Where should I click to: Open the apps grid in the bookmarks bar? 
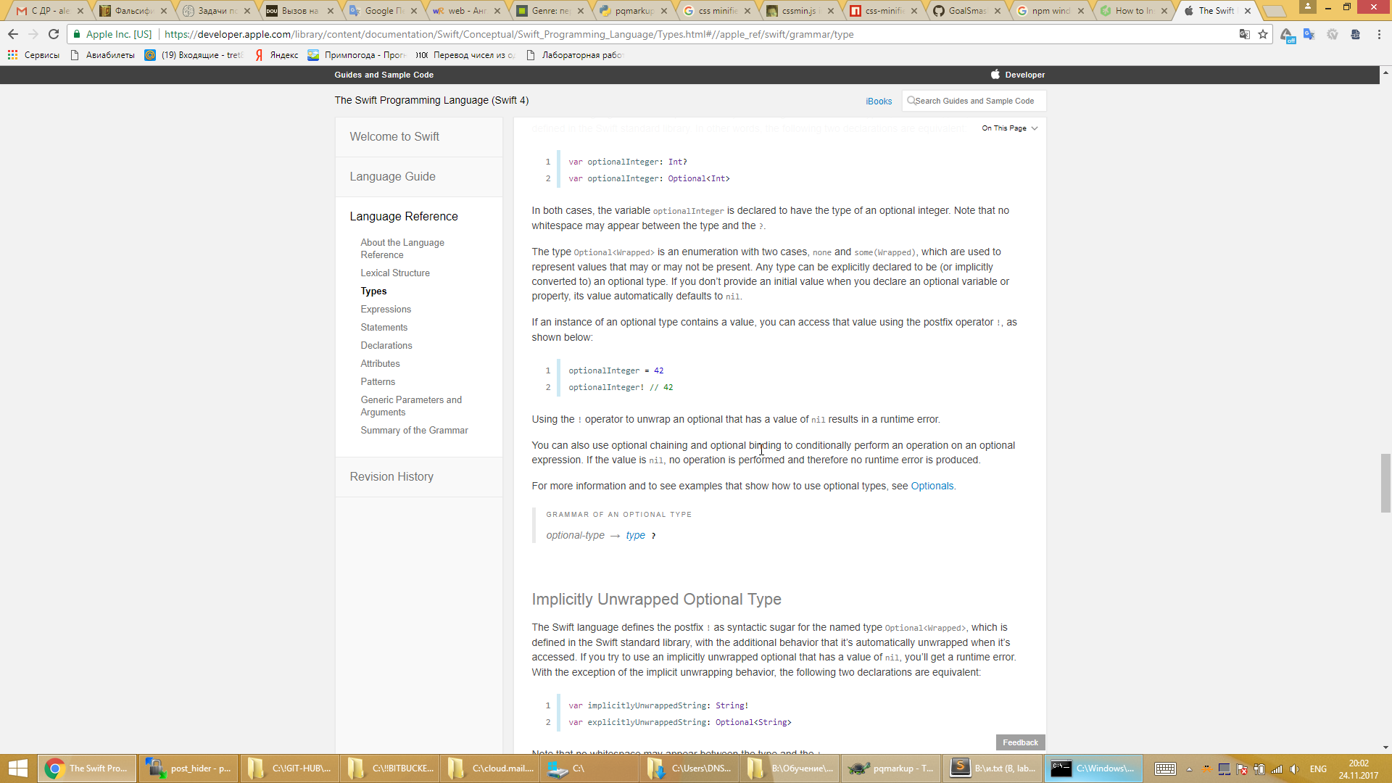(x=12, y=55)
